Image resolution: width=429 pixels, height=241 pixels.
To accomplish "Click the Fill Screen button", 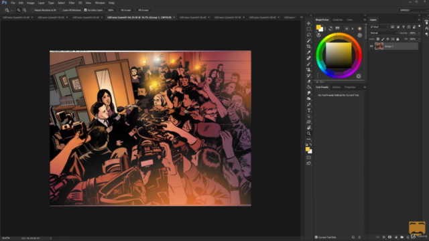I will click(x=143, y=10).
